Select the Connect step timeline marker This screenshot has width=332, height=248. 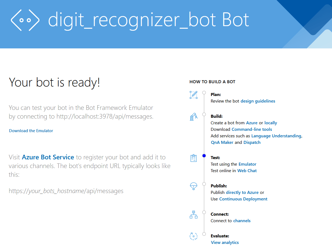(204, 212)
